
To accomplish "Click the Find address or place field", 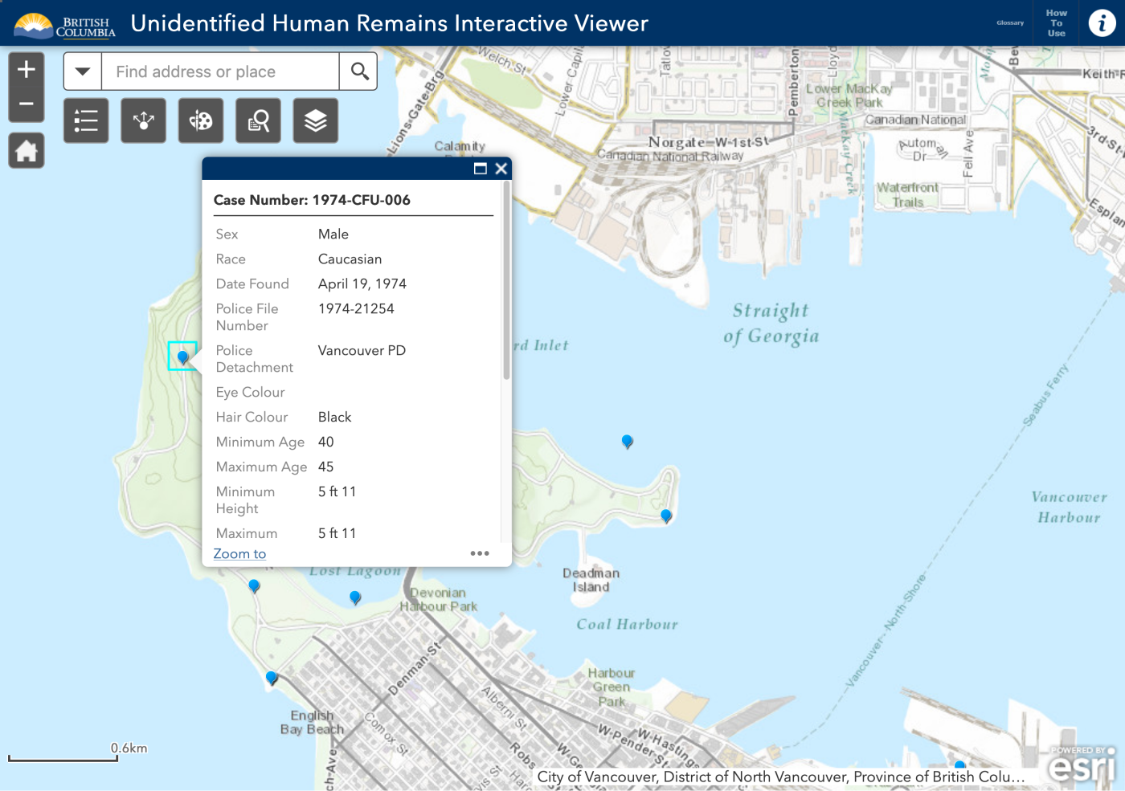I will pyautogui.click(x=220, y=71).
